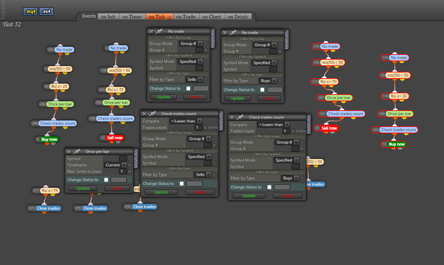
Task: Click Update in Check trades count Sells panel
Action: click(161, 192)
